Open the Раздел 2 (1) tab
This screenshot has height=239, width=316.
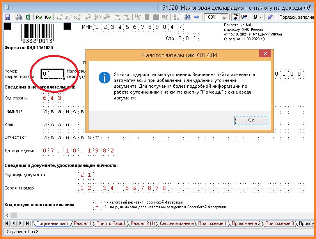(x=143, y=223)
